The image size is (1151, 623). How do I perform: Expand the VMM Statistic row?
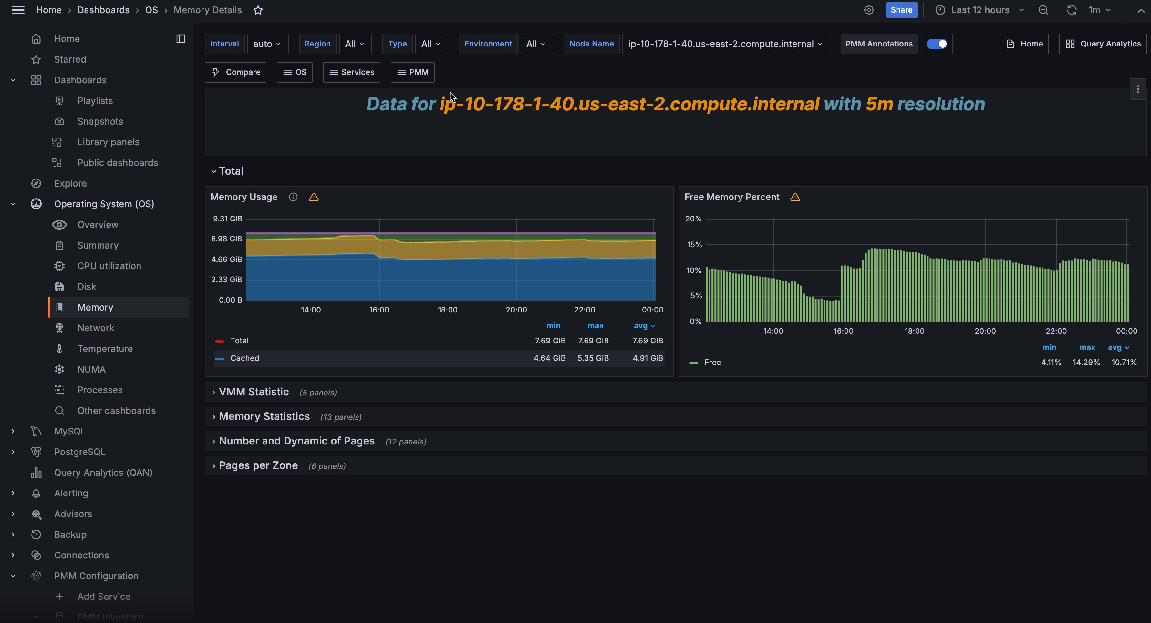[x=253, y=392]
